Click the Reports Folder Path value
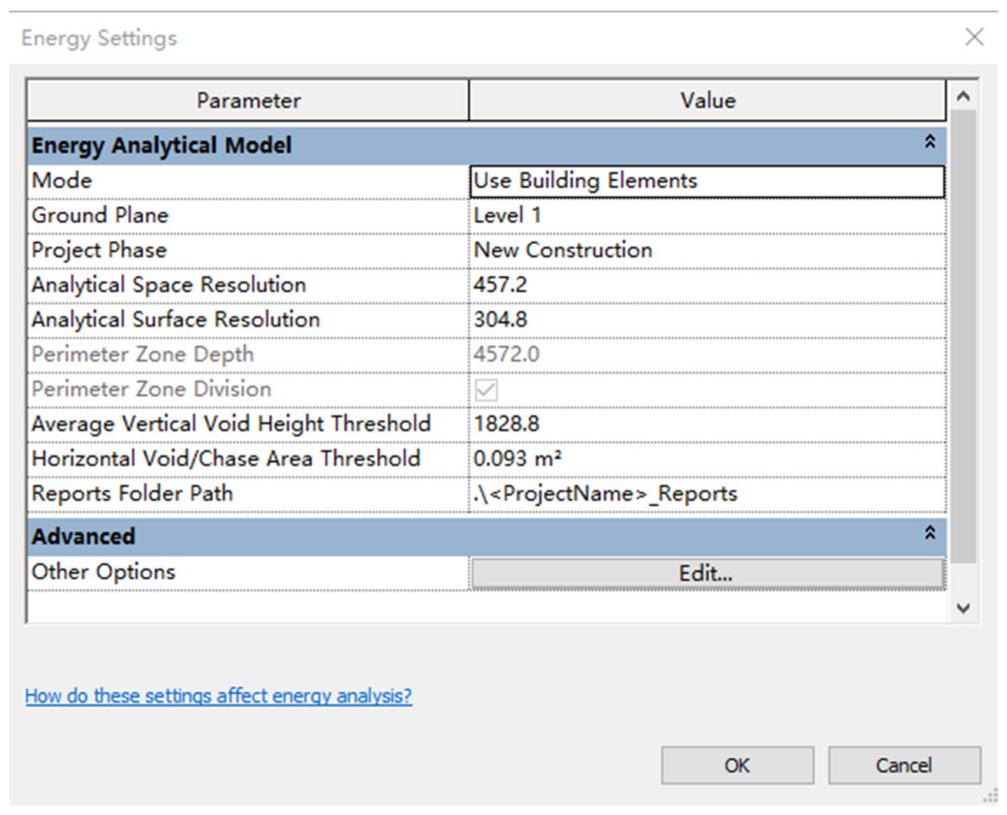Image resolution: width=1007 pixels, height=815 pixels. coord(707,493)
